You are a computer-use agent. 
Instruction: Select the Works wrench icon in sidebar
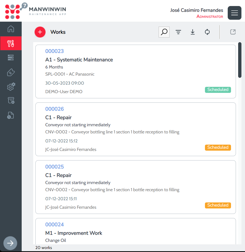pyautogui.click(x=11, y=43)
